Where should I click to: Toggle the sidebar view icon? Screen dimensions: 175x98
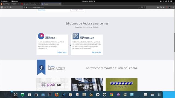pyautogui.click(x=161, y=7)
